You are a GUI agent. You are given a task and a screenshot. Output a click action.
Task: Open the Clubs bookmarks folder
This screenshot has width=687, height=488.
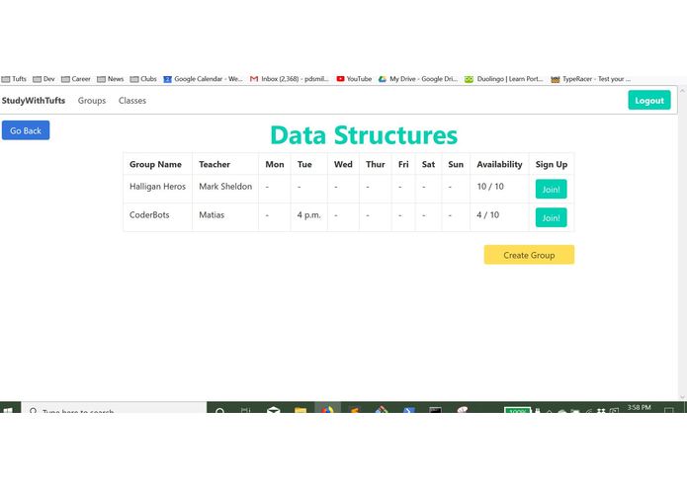tap(143, 79)
